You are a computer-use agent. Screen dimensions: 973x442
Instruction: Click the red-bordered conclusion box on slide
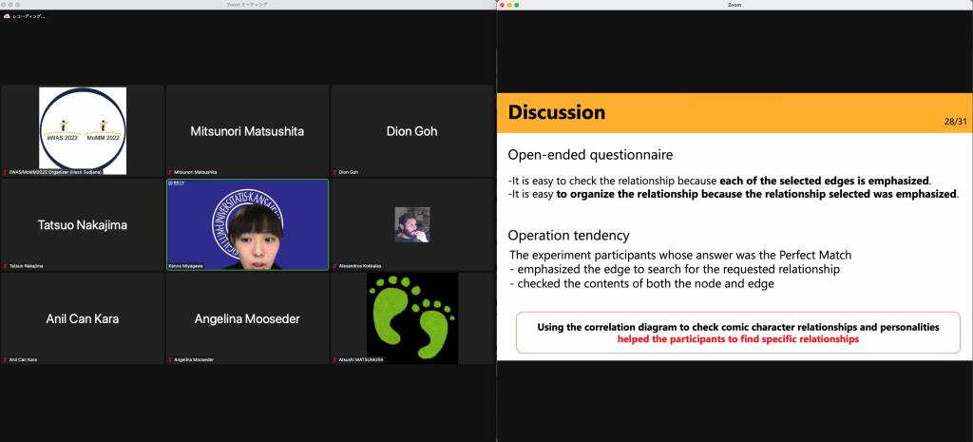click(737, 333)
